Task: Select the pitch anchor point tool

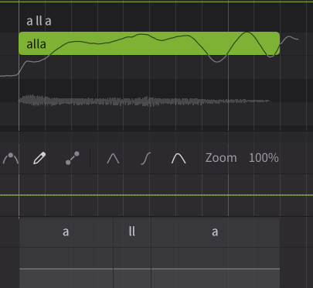Action: click(11, 158)
